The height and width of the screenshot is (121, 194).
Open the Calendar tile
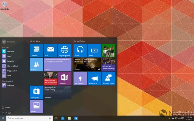(x=37, y=51)
